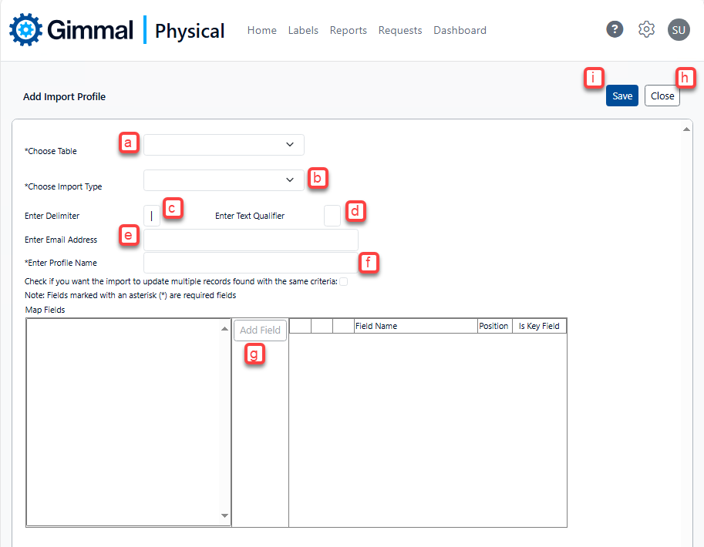Open the help question mark icon
The image size is (704, 547).
pyautogui.click(x=614, y=30)
